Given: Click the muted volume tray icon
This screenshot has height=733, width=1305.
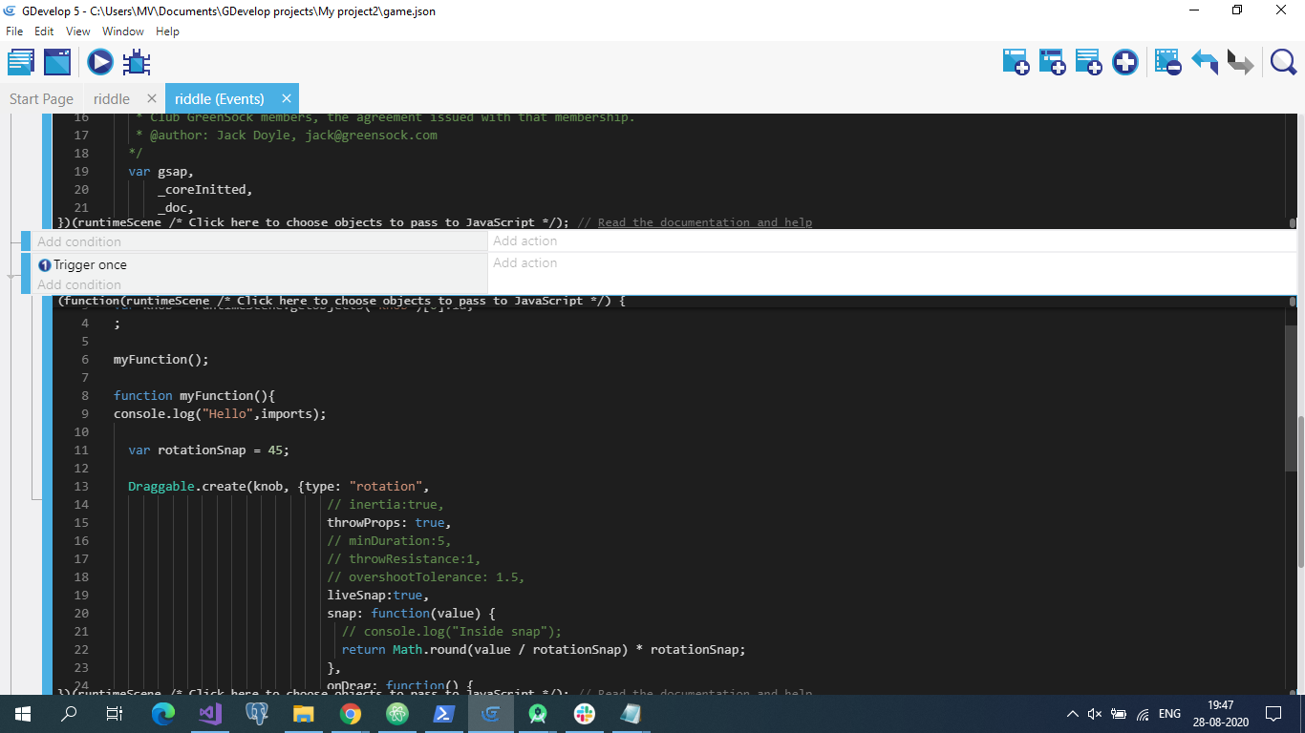Looking at the screenshot, I should pos(1095,714).
